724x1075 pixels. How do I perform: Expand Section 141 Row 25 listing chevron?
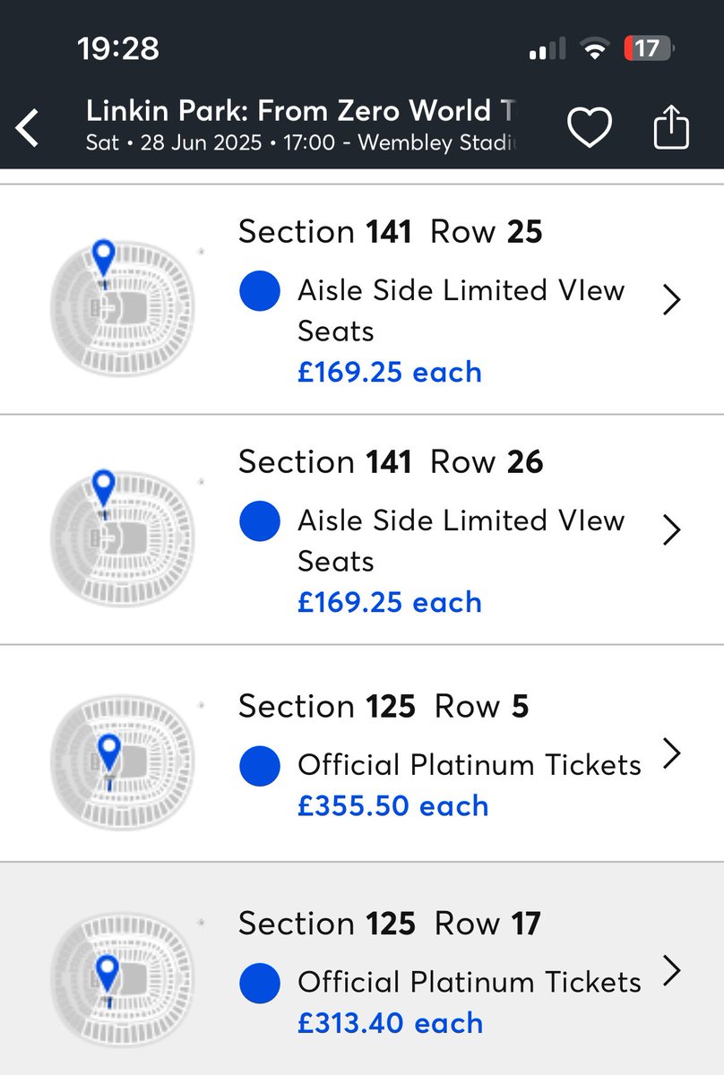[672, 300]
